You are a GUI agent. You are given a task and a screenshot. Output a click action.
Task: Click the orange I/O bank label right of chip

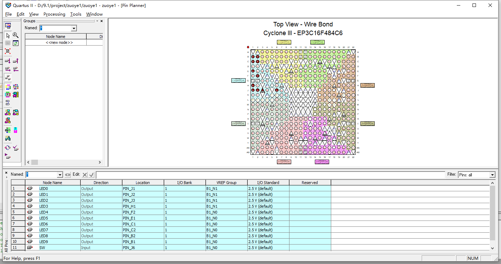367,85
